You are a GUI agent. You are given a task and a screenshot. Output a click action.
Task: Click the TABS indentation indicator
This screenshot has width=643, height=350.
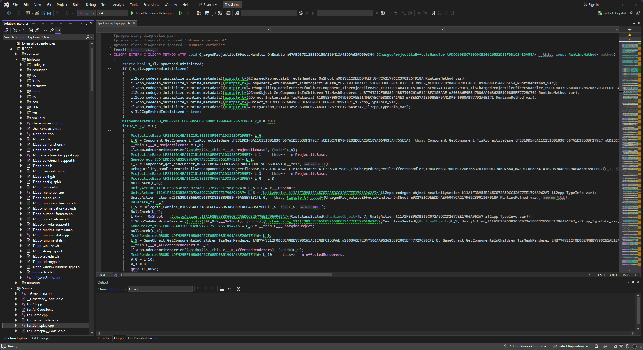pos(626,275)
